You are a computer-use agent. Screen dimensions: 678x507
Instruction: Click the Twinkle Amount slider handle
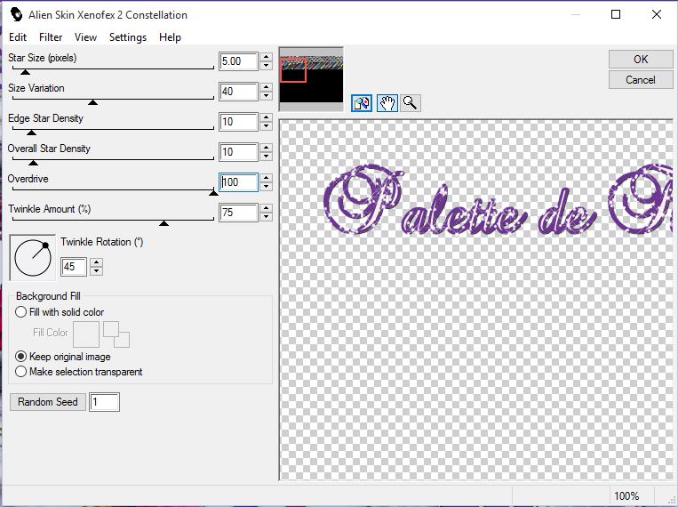[164, 223]
